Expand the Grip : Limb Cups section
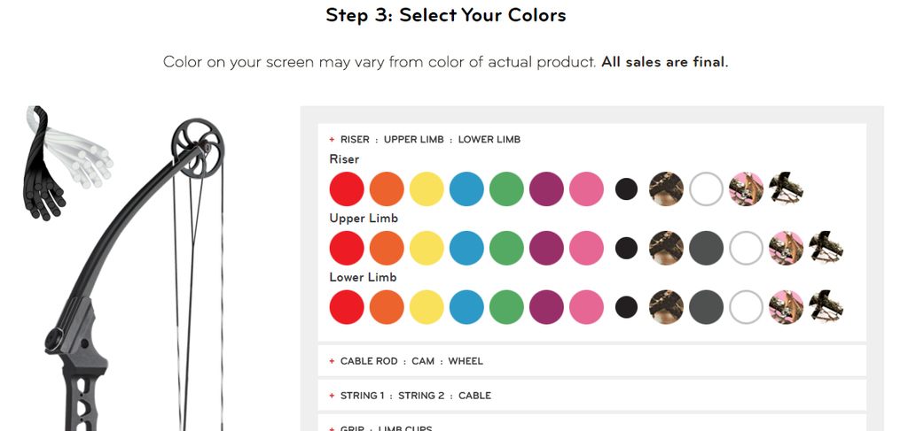This screenshot has width=908, height=431. click(591, 426)
